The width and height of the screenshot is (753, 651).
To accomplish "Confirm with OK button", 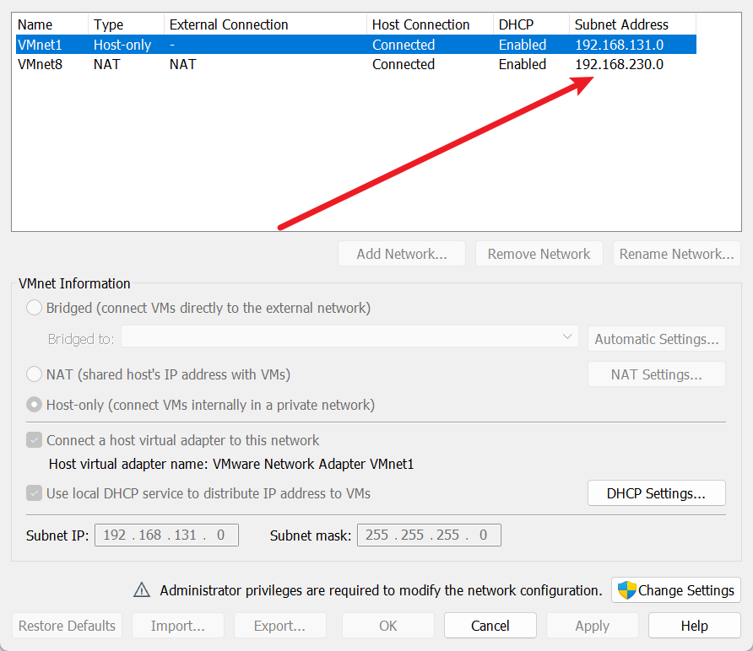I will (x=388, y=626).
